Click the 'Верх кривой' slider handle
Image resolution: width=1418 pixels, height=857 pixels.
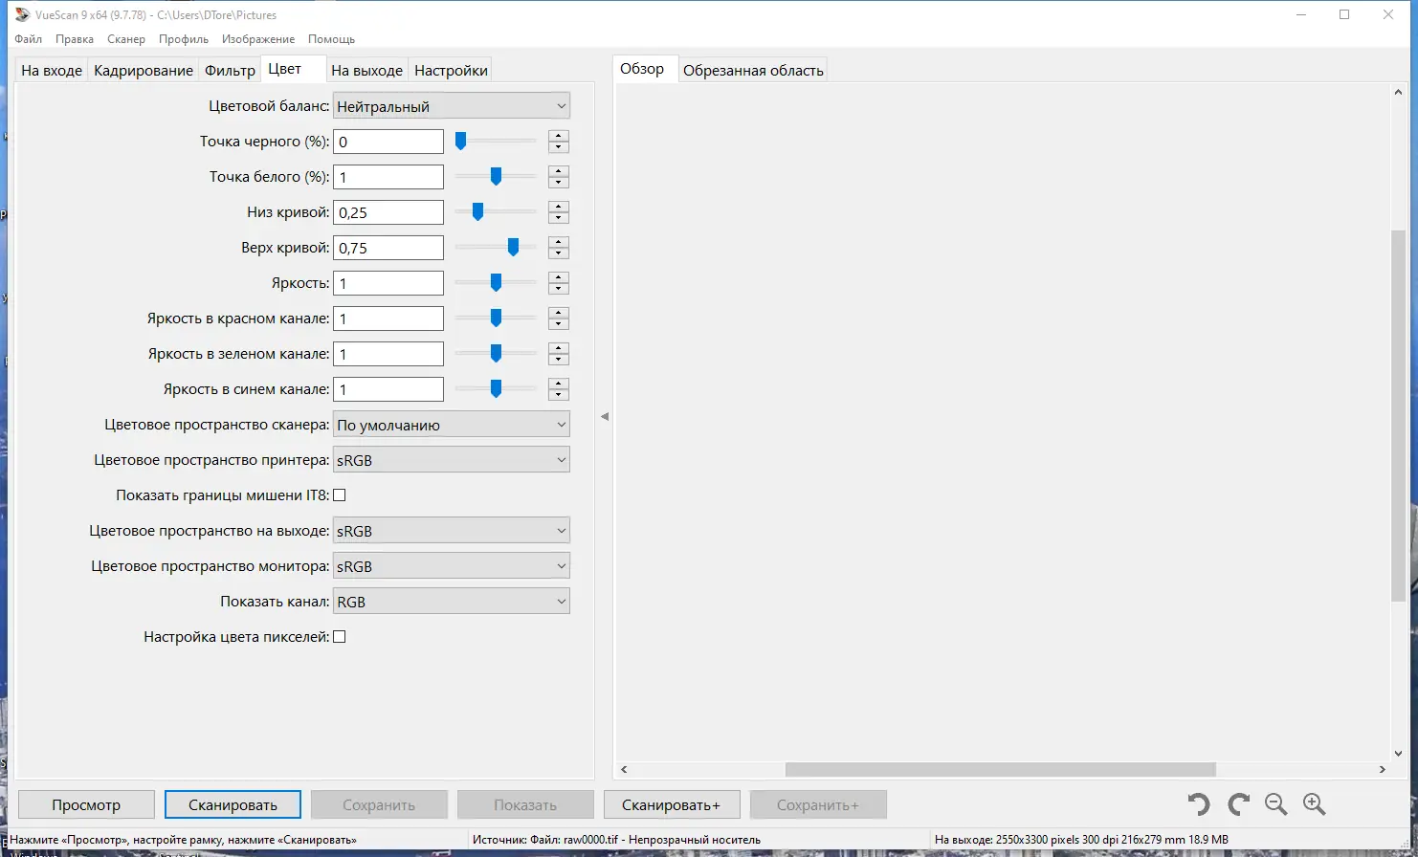point(513,248)
